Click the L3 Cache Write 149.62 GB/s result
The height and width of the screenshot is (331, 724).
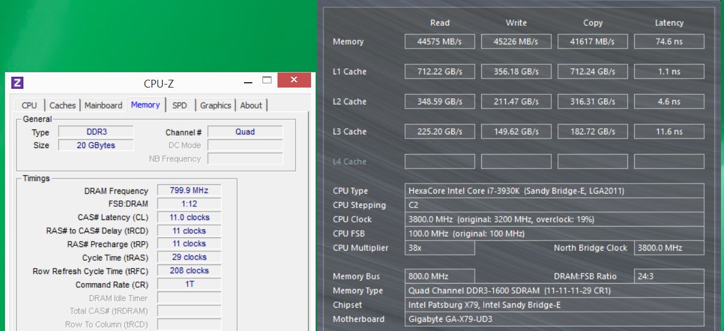(x=516, y=131)
